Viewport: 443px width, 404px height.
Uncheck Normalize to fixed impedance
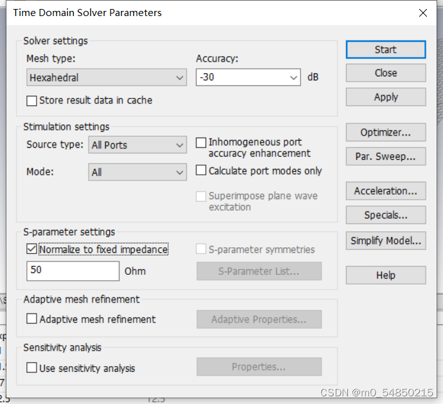(31, 249)
